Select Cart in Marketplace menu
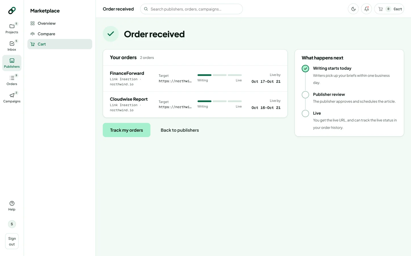 (60, 44)
